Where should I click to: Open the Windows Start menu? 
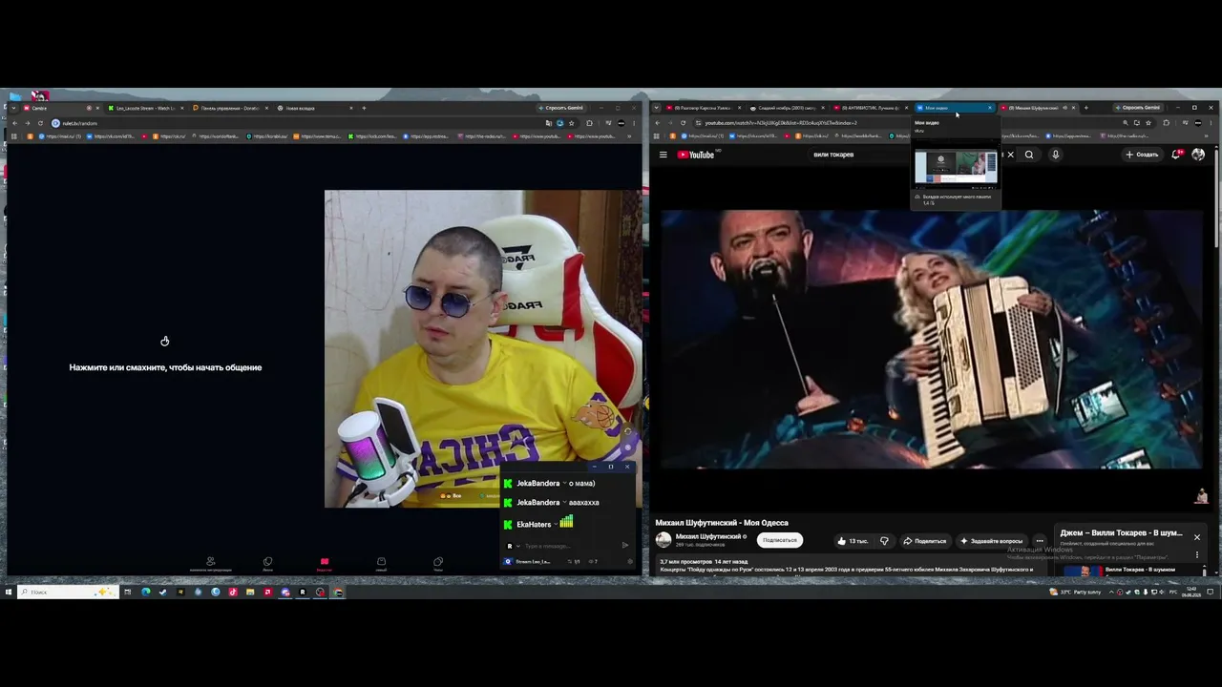coord(9,593)
